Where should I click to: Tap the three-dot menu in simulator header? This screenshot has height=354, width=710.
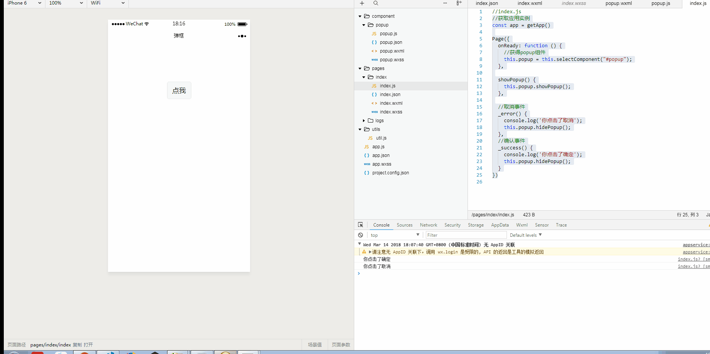click(242, 36)
